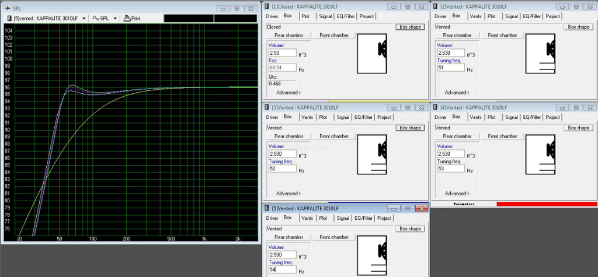Open Project tab in [2]Vented window
This screenshot has width=598, height=277.
pyautogui.click(x=552, y=16)
